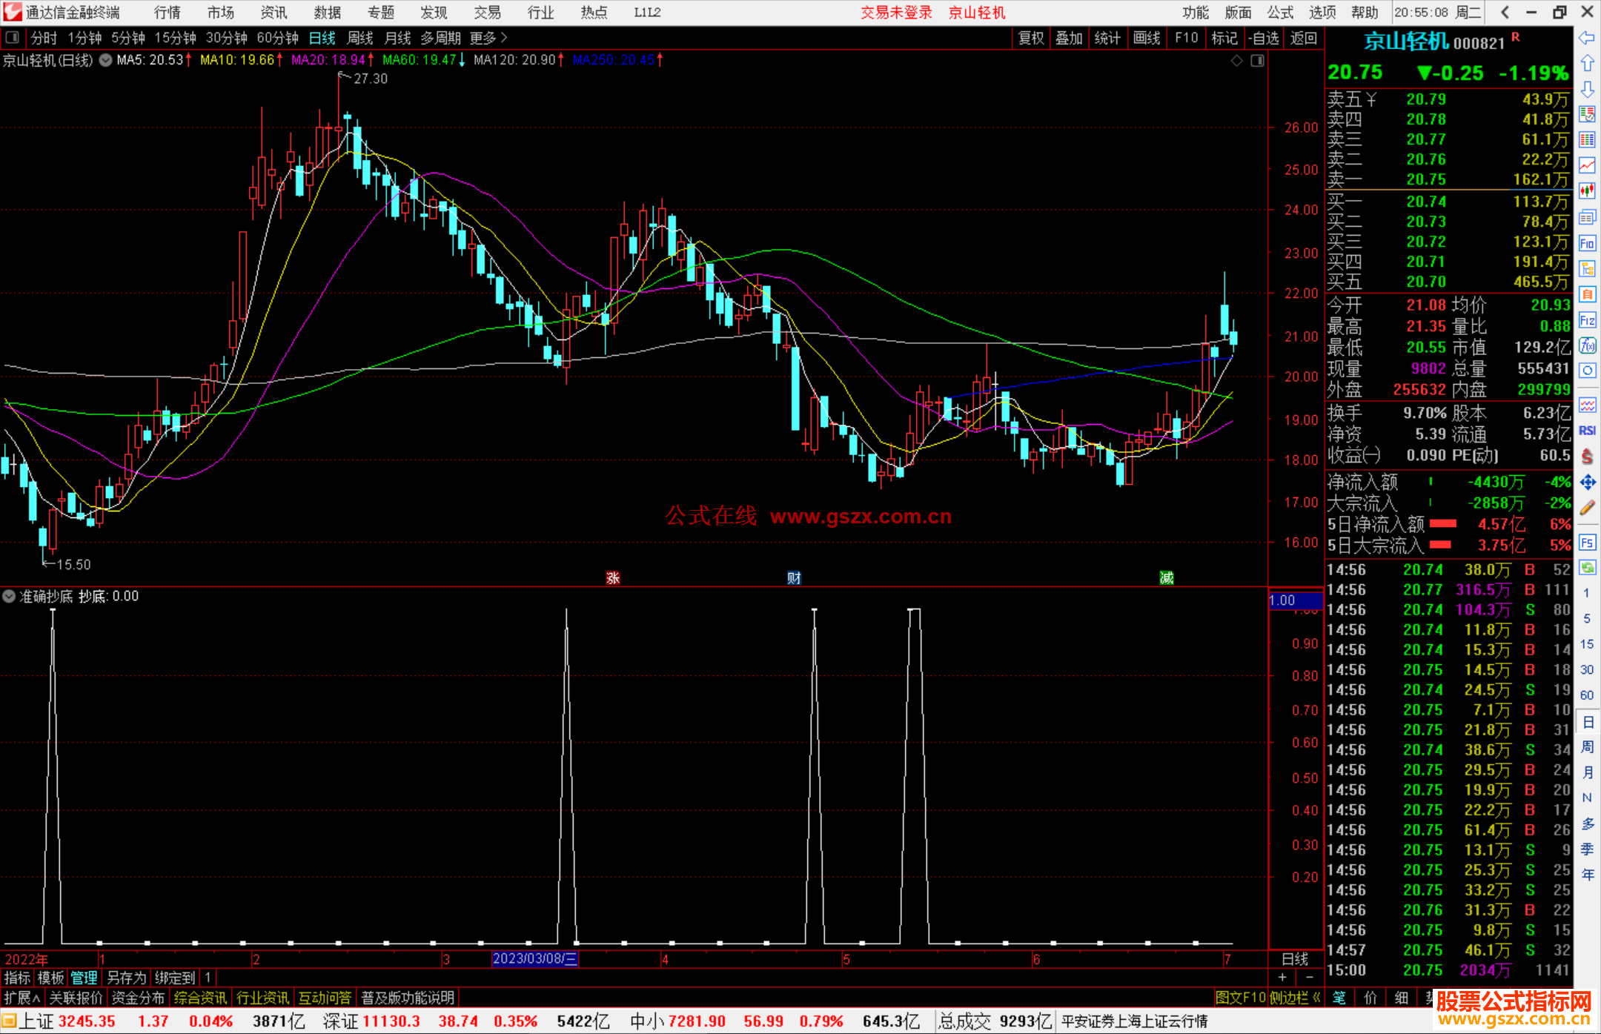The height and width of the screenshot is (1034, 1601).
Task: Click the plus zoom-in chart stepper
Action: pyautogui.click(x=1282, y=978)
